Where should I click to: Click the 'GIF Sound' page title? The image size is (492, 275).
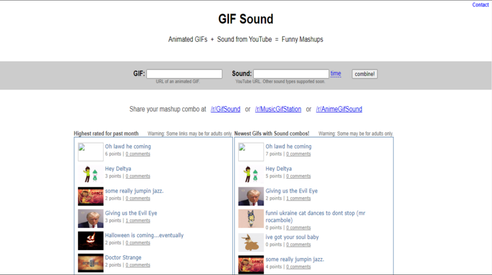tap(246, 19)
